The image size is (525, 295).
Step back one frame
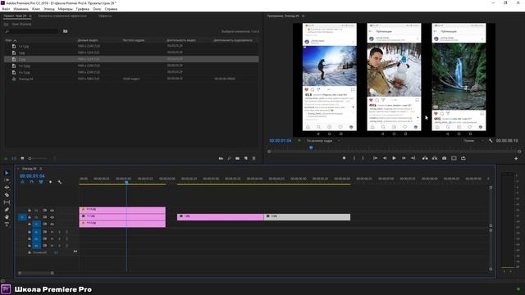pyautogui.click(x=385, y=158)
